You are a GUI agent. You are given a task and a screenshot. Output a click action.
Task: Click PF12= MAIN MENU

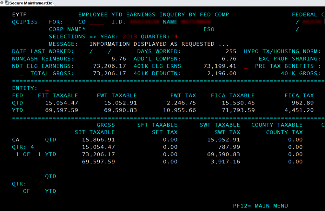(x=260, y=206)
